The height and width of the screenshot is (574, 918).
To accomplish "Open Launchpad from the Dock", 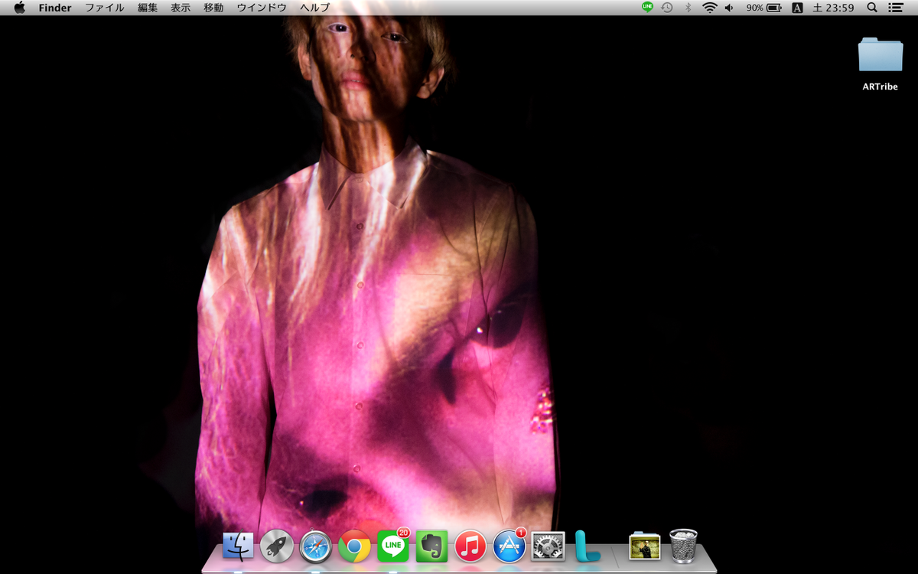I will 276,546.
